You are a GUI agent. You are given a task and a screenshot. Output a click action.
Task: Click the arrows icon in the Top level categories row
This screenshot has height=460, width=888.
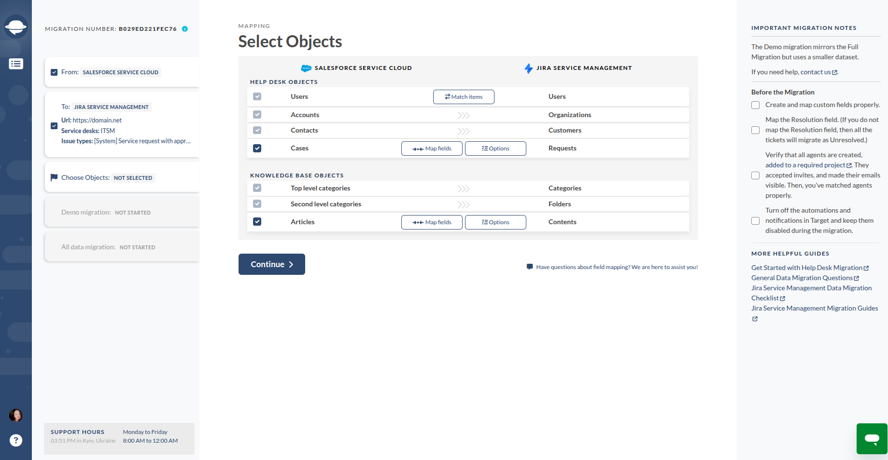[x=464, y=189]
